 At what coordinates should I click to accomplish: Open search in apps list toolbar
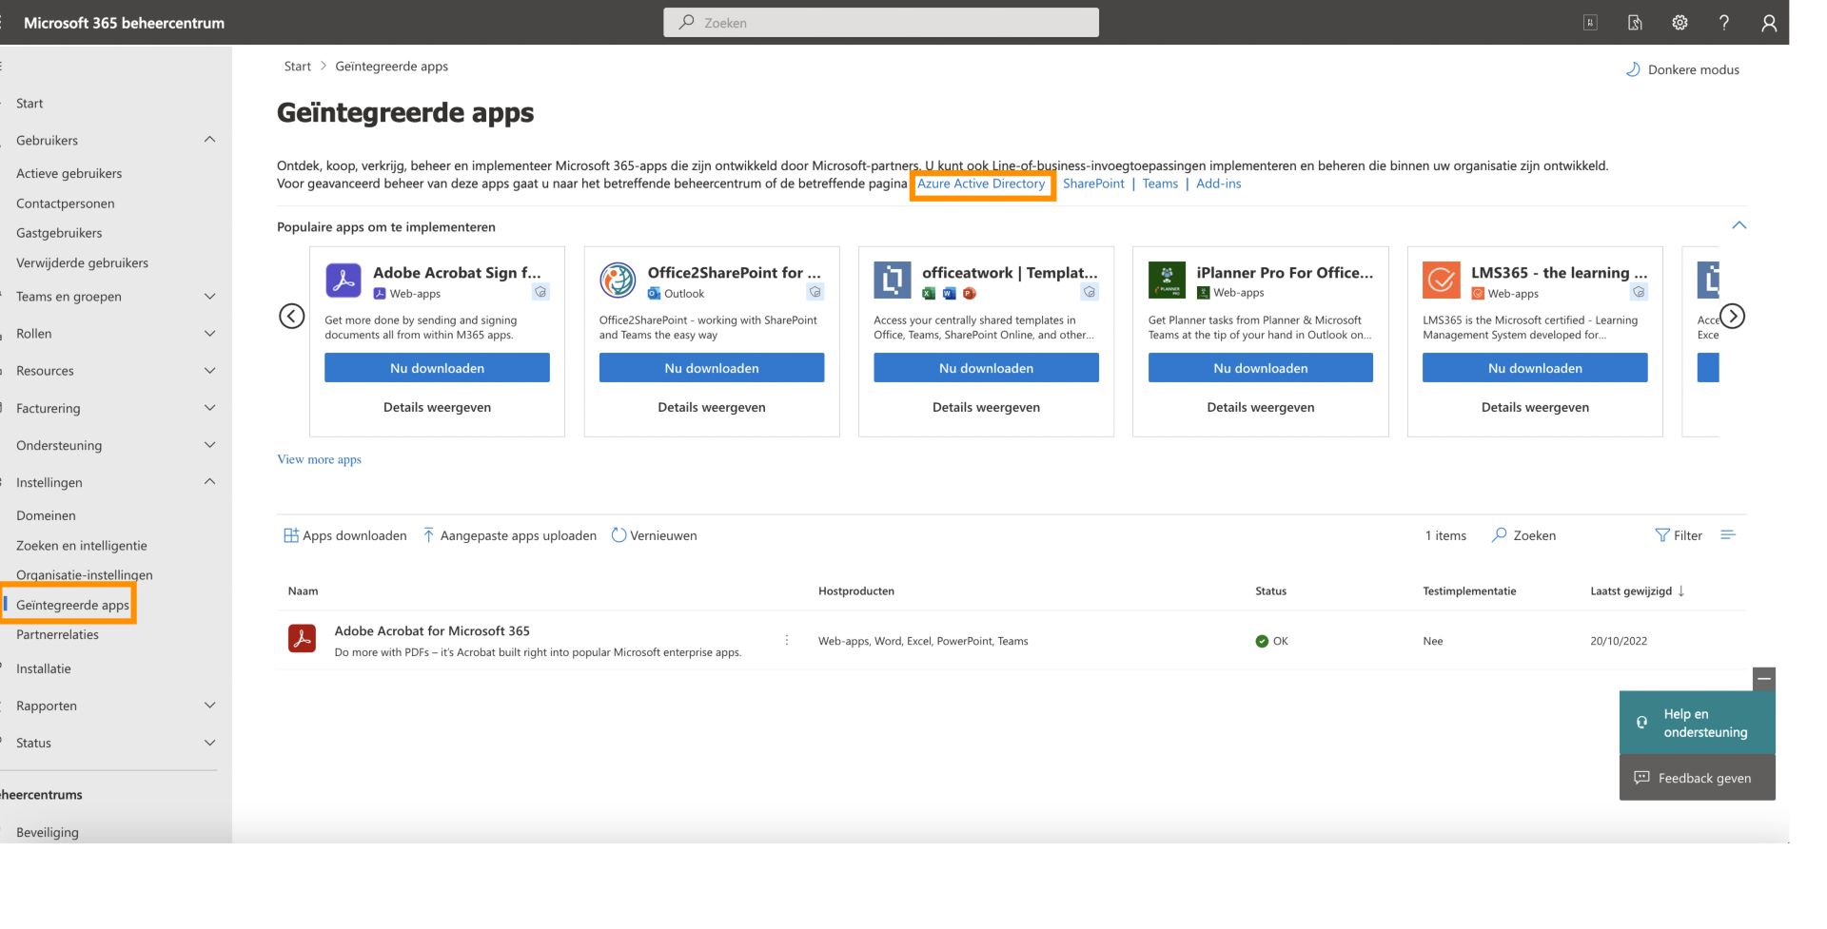coord(1523,535)
